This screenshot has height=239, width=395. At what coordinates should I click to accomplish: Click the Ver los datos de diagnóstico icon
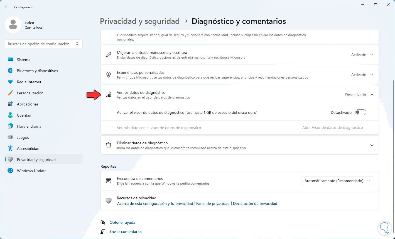(x=109, y=95)
